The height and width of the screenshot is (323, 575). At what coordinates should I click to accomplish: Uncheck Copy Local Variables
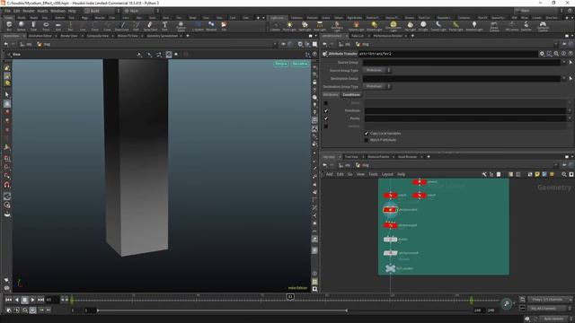[x=366, y=134]
